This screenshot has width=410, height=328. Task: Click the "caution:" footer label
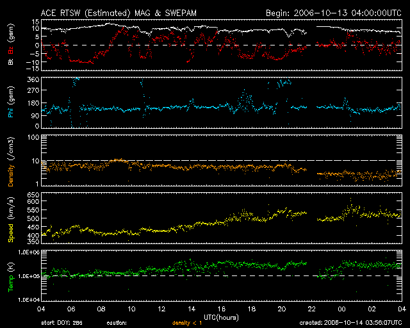click(x=117, y=323)
